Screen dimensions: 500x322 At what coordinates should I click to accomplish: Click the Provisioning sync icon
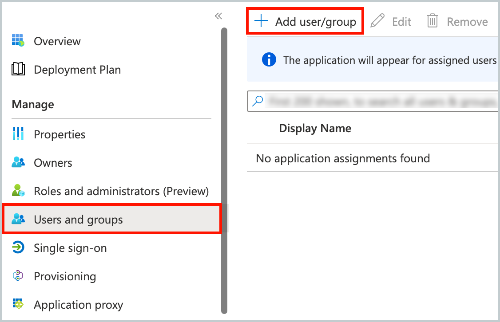[x=18, y=276]
